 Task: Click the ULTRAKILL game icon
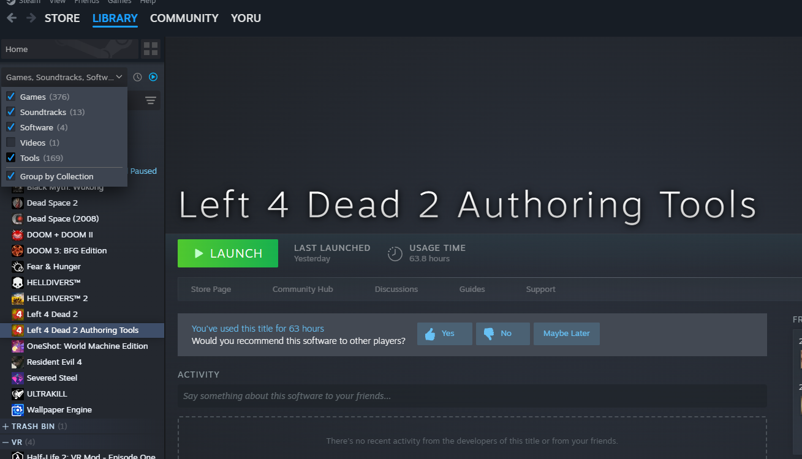18,394
